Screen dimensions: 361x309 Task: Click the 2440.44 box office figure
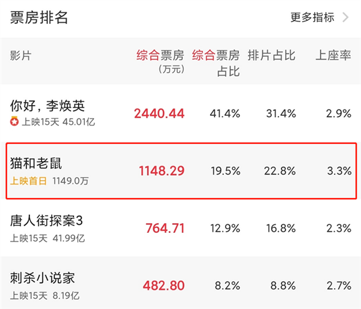click(x=159, y=113)
